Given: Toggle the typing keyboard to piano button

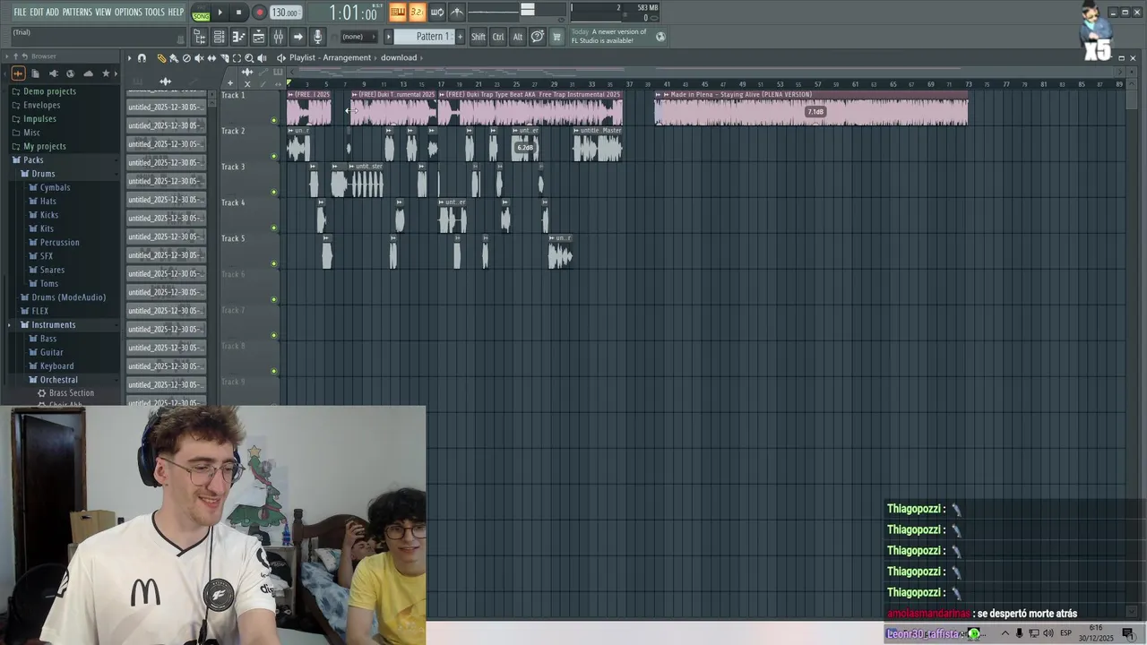Looking at the screenshot, I should pyautogui.click(x=397, y=12).
